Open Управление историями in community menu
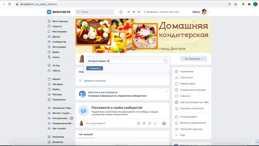 point(193,90)
